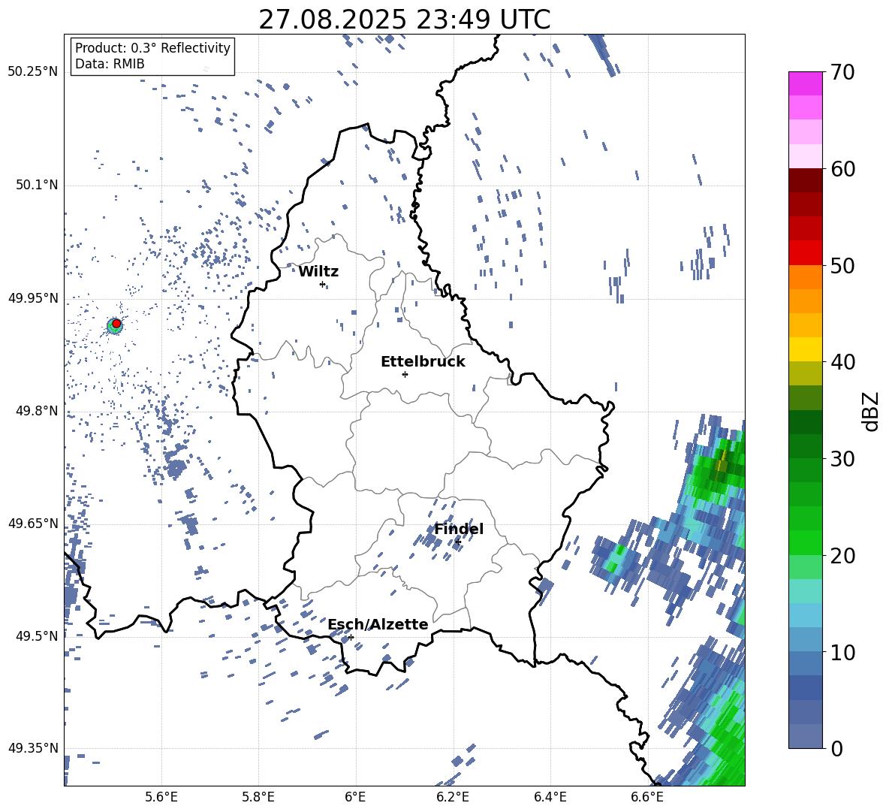Click the magenta 70 dBZ colorbar segment
Viewport: 889px width, 812px height.
pyautogui.click(x=805, y=83)
